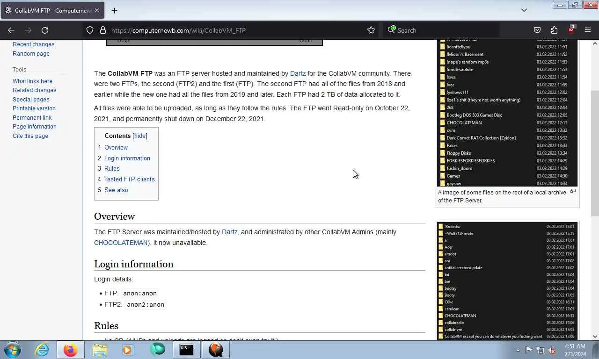Open Permanent link
599x359 pixels.
click(32, 118)
